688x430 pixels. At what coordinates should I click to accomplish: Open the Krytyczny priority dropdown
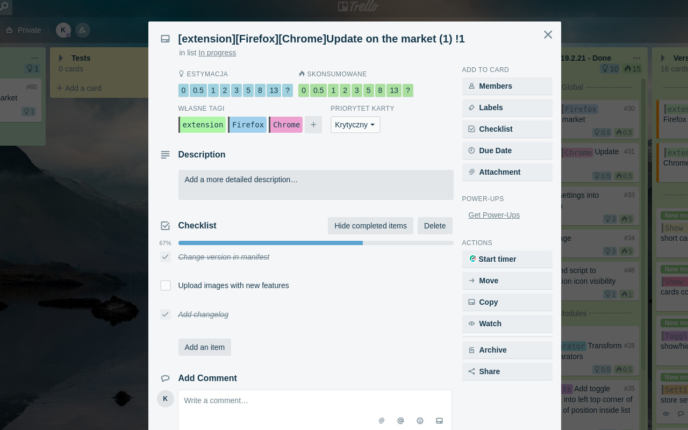355,124
